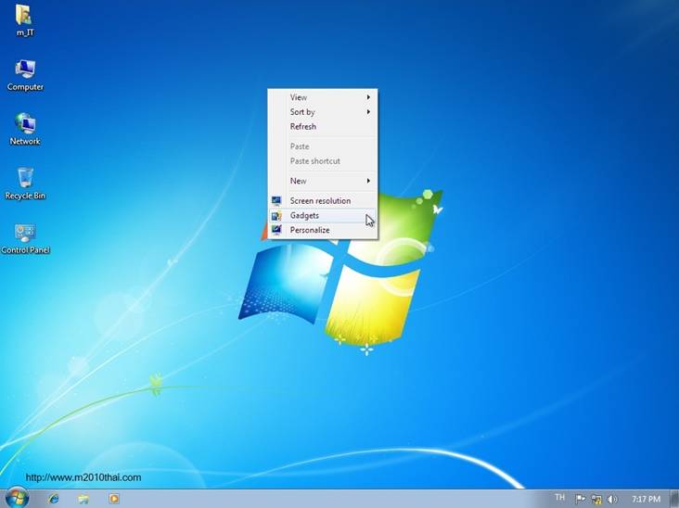Click the Gadgets menu icon
This screenshot has height=508, width=679.
pos(276,215)
